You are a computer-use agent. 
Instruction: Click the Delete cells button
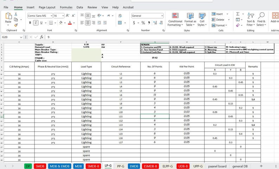click(218, 20)
